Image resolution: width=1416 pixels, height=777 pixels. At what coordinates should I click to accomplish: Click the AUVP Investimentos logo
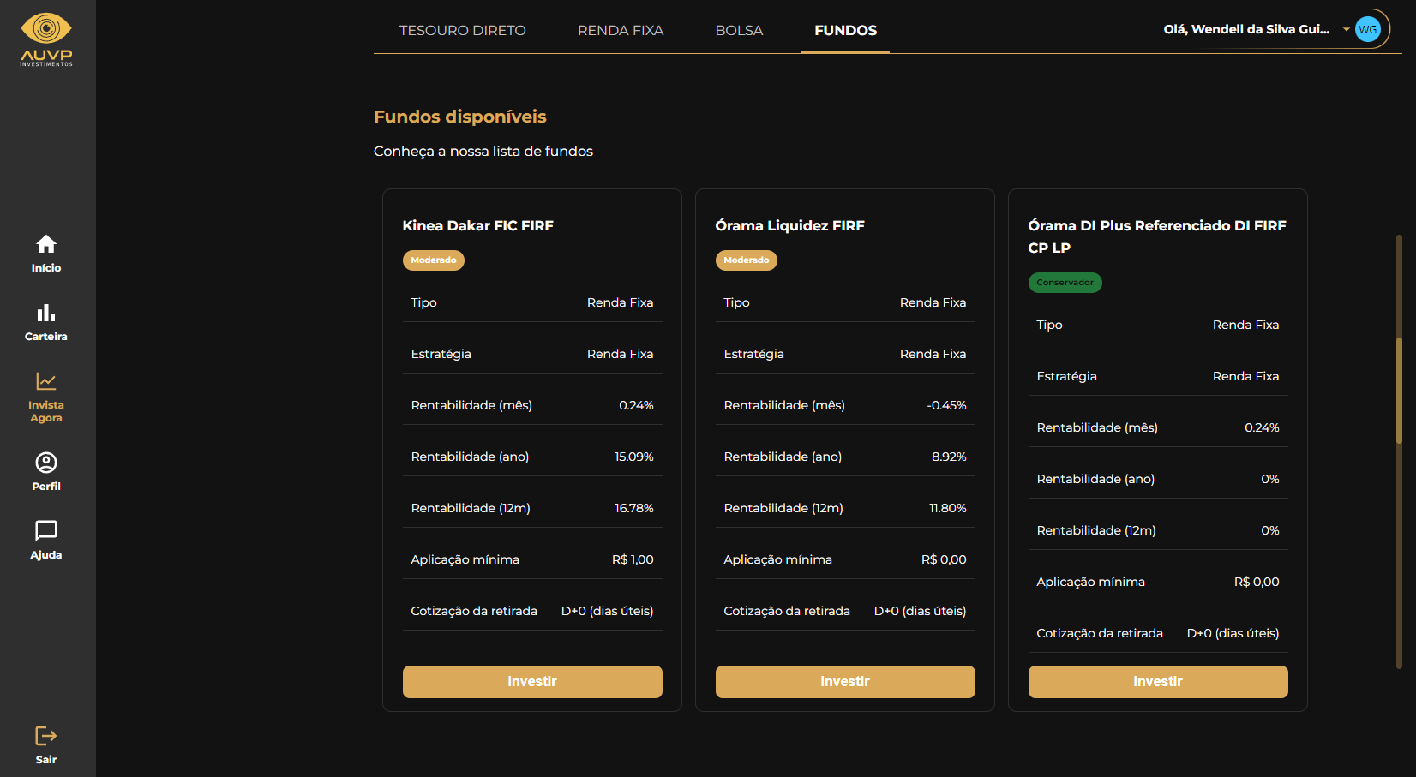point(46,39)
